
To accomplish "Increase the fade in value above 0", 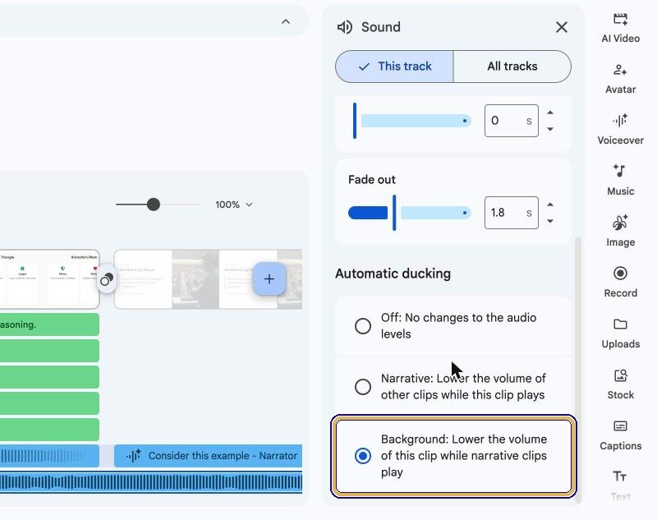I will (550, 113).
